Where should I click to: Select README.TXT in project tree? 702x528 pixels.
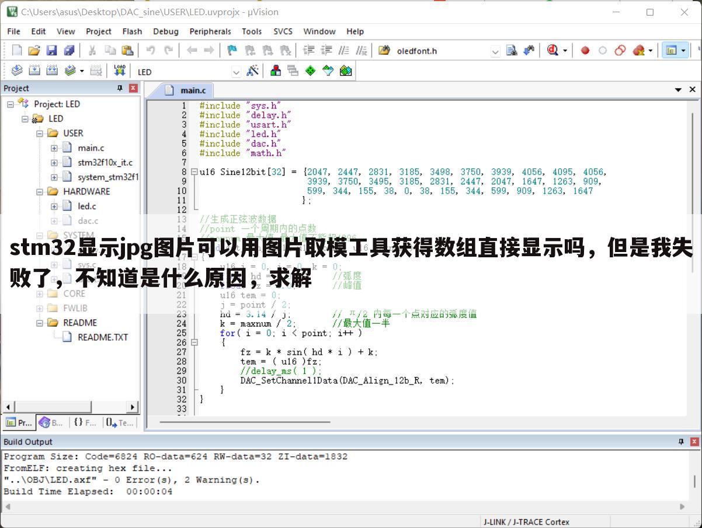pos(103,337)
